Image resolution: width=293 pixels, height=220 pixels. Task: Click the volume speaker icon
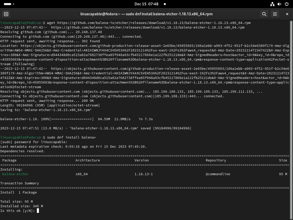click(279, 4)
